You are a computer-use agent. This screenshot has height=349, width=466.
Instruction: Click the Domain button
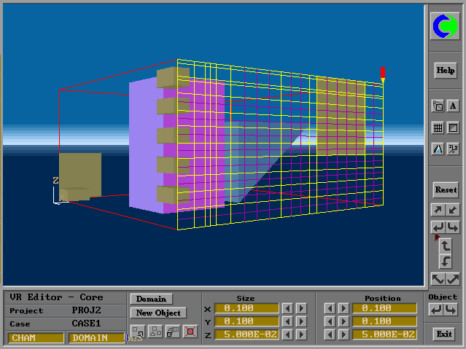tap(151, 299)
